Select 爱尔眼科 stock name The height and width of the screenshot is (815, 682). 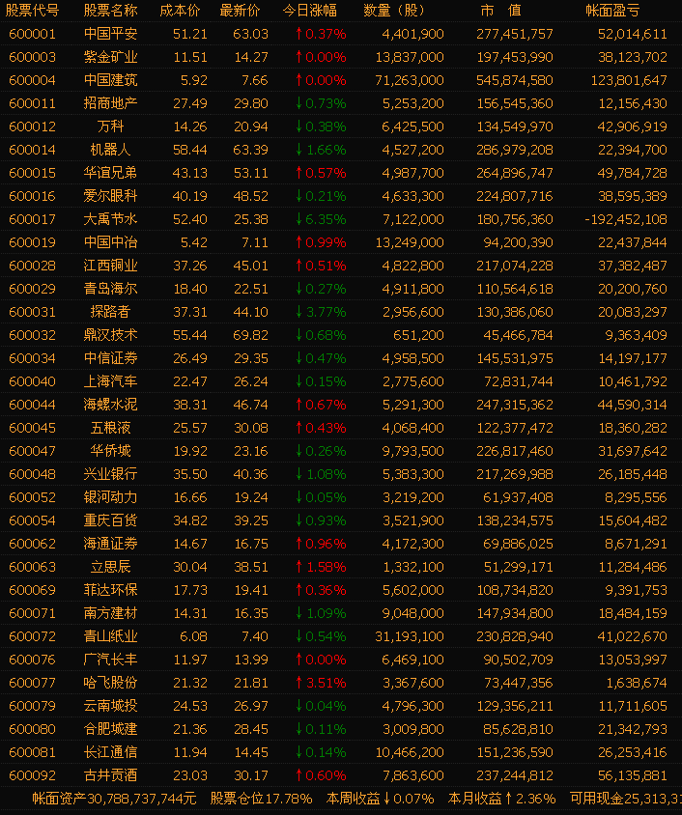[111, 196]
